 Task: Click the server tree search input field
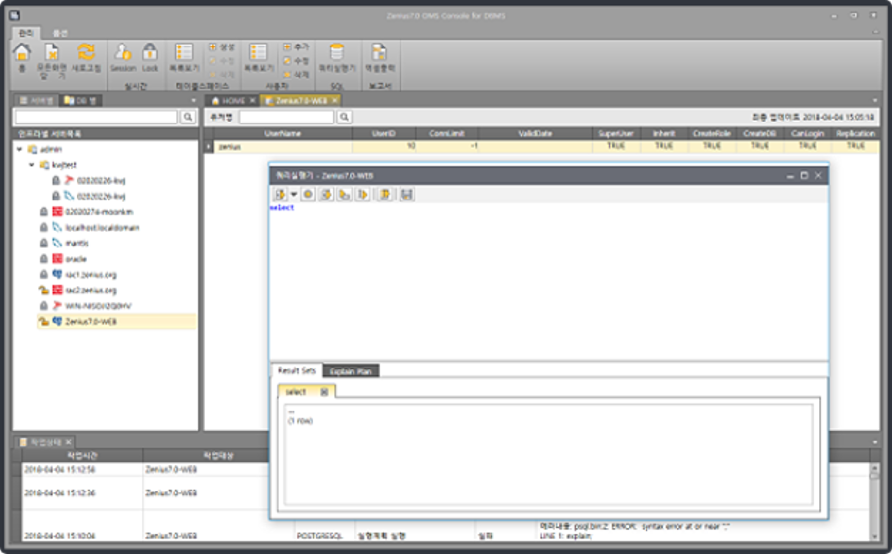point(96,117)
